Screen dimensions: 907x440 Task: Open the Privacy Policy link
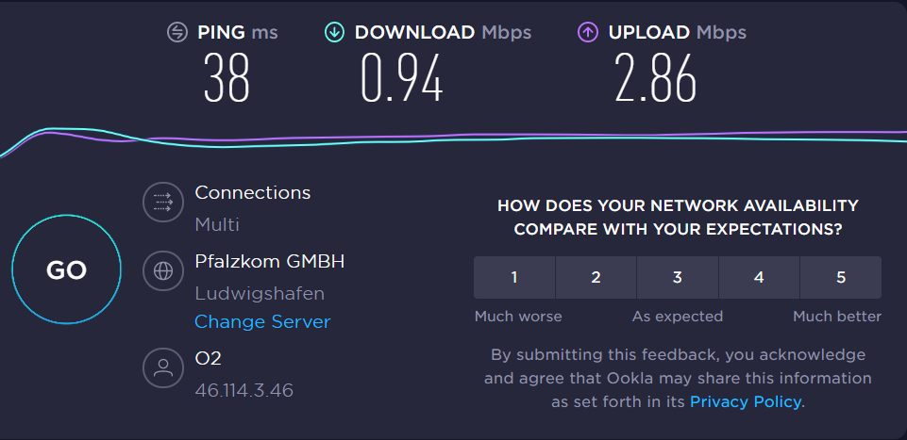click(x=746, y=401)
